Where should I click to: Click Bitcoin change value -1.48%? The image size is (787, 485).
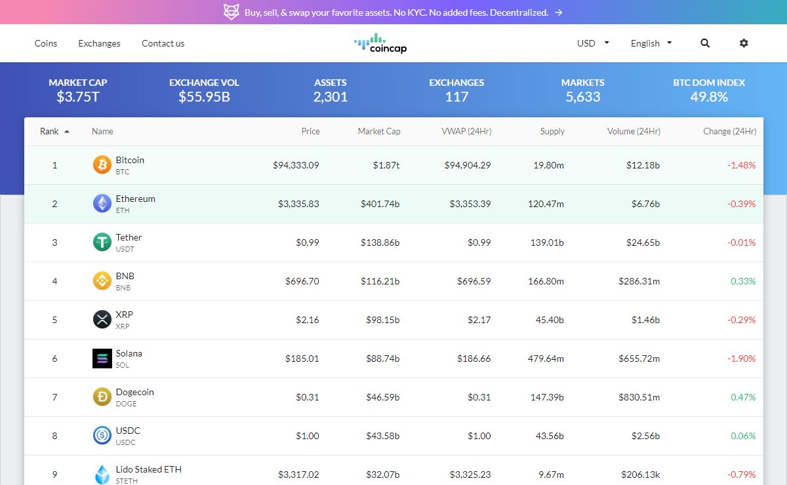[x=741, y=165]
